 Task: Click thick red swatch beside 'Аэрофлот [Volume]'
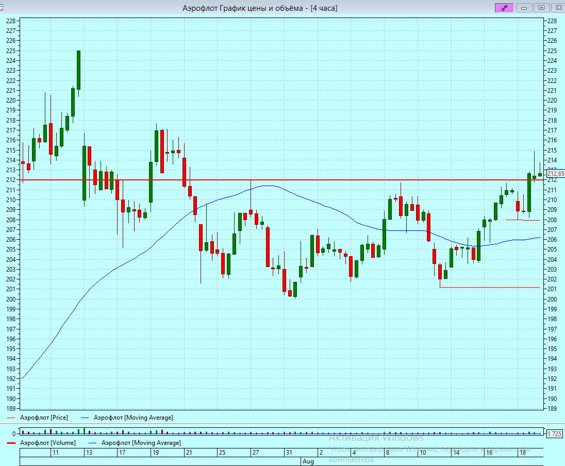tap(11, 443)
